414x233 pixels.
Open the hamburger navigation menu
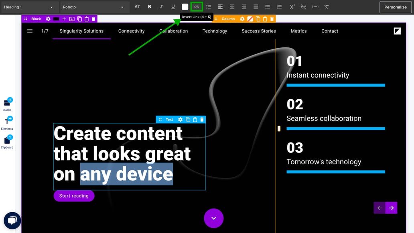[30, 31]
